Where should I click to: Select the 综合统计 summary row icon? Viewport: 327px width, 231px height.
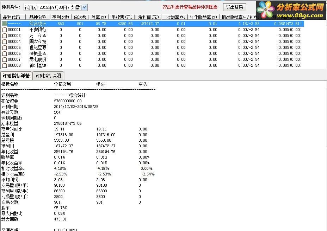click(4, 24)
